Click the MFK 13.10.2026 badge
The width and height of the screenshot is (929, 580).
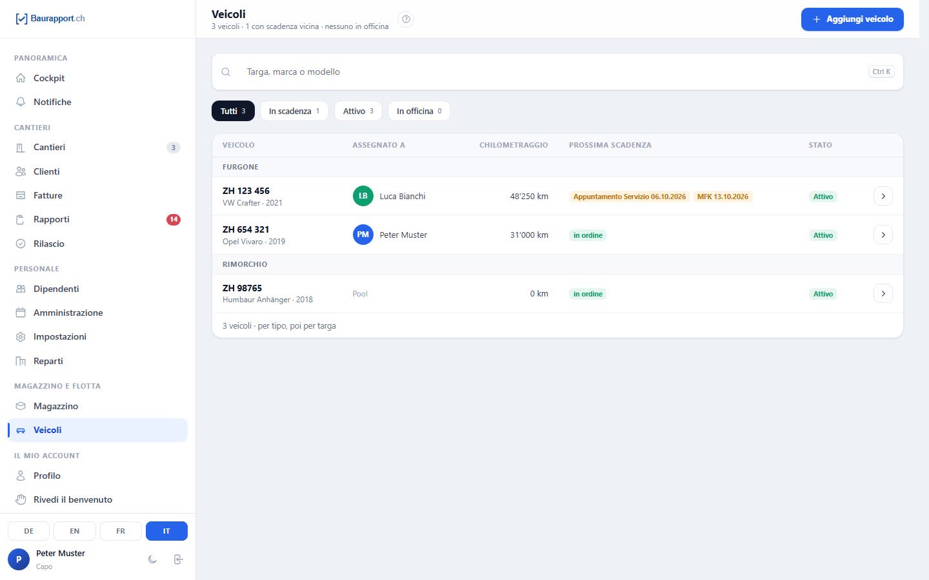(x=723, y=197)
